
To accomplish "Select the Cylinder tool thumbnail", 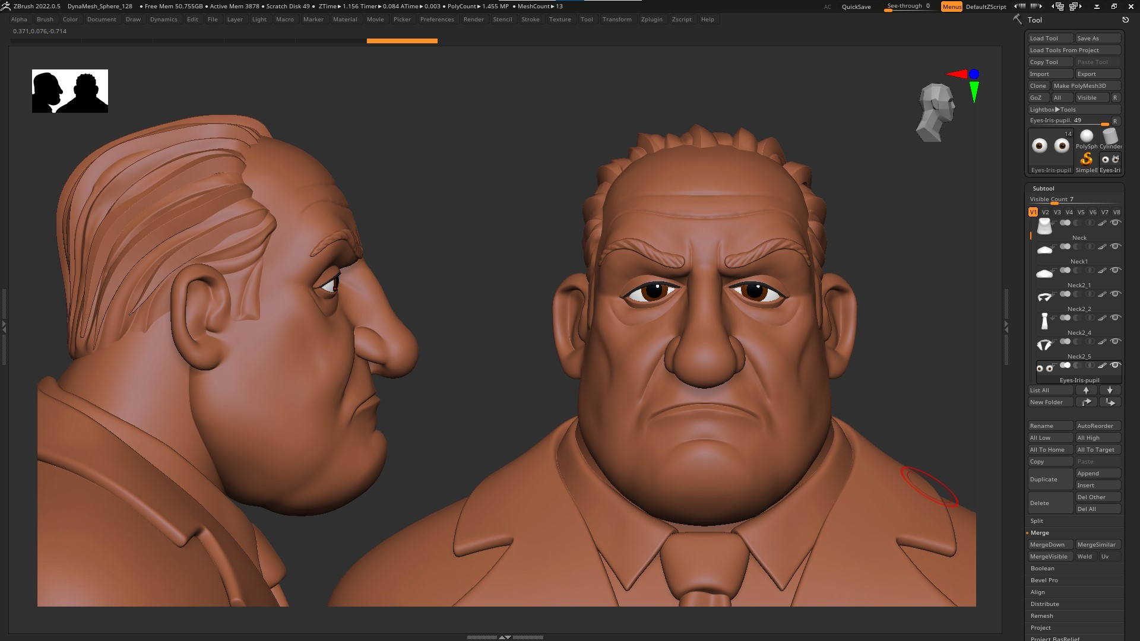I will tap(1110, 139).
